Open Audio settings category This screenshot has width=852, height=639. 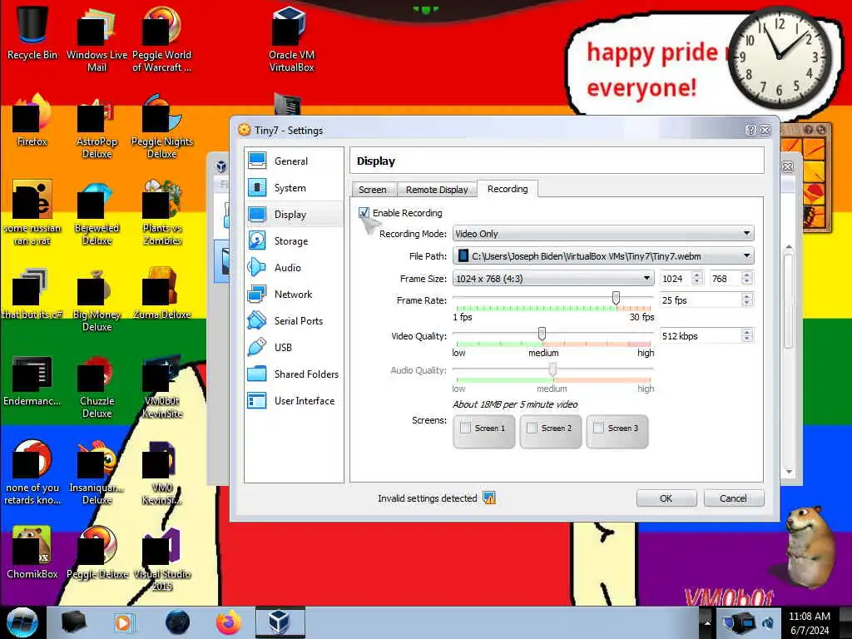point(294,267)
